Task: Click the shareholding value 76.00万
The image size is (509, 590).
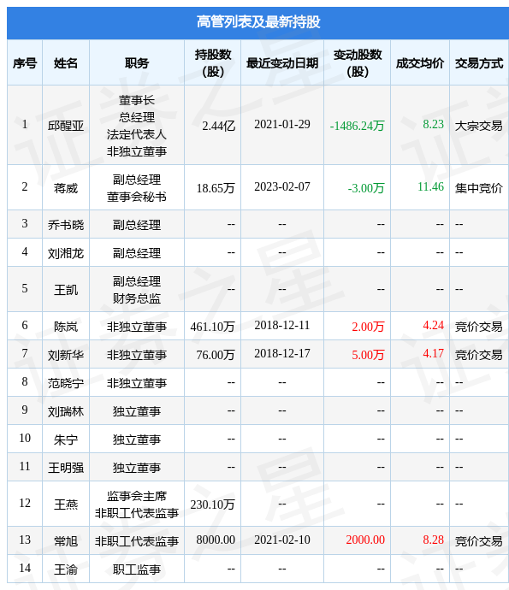Action: pos(216,355)
